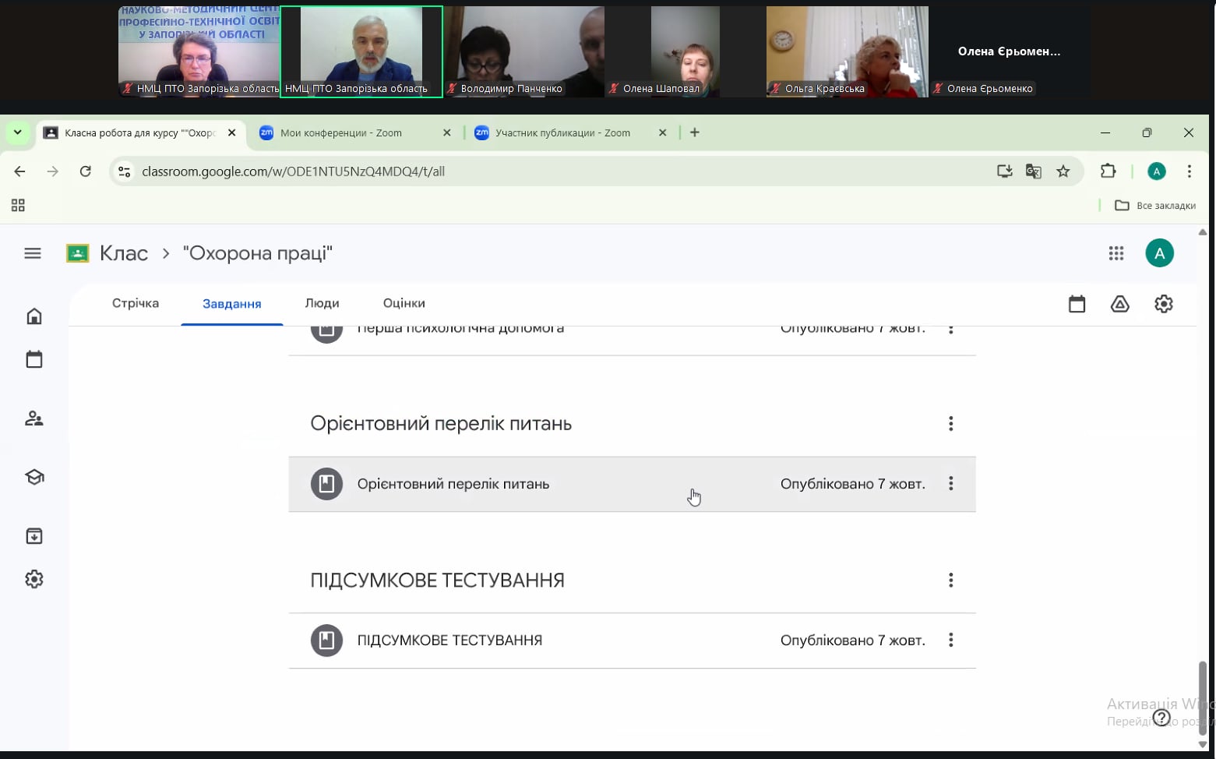Open 'Орієнтовний перелік питань' material item
1216x759 pixels.
(453, 484)
